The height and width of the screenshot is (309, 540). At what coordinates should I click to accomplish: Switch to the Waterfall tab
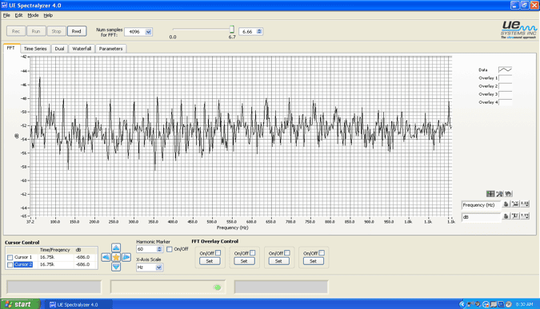[x=82, y=49]
